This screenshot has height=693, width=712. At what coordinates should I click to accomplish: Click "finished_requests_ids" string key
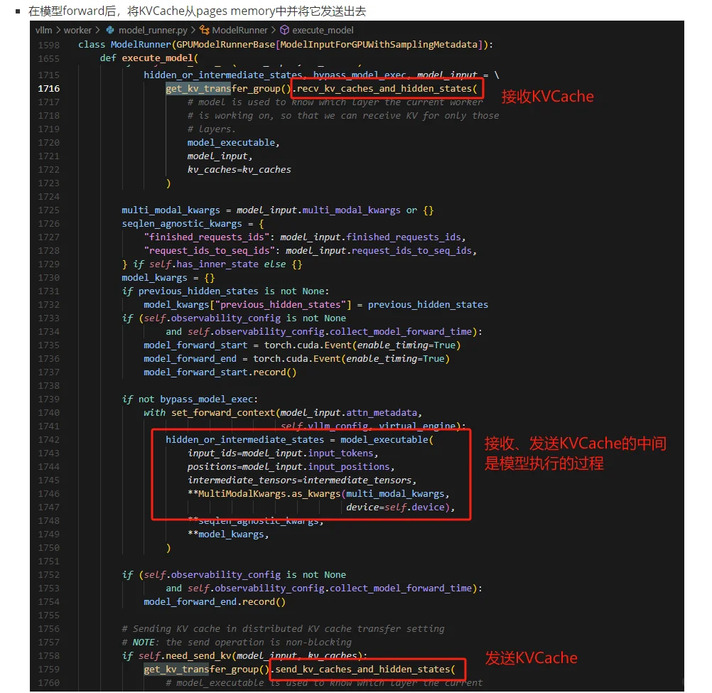click(x=207, y=237)
